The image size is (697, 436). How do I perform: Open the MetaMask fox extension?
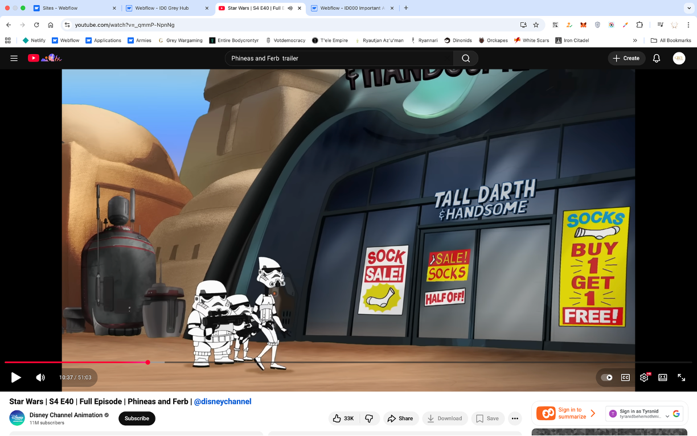[x=583, y=25]
